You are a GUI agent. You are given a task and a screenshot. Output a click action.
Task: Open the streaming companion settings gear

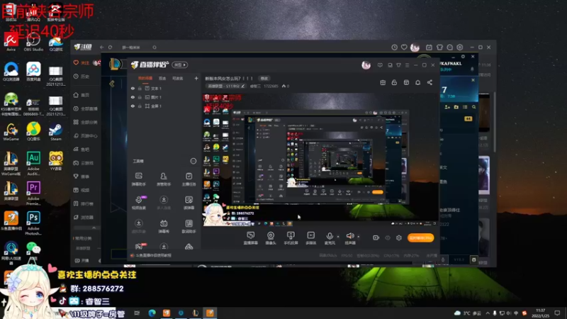click(399, 237)
